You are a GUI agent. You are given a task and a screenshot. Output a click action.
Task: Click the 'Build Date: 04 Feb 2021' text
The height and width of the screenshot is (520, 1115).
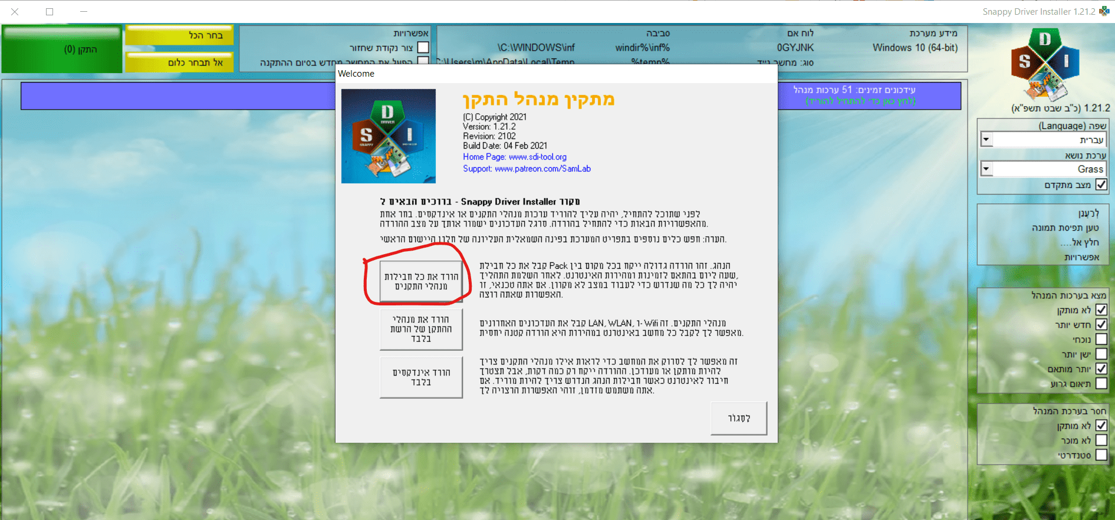(505, 146)
